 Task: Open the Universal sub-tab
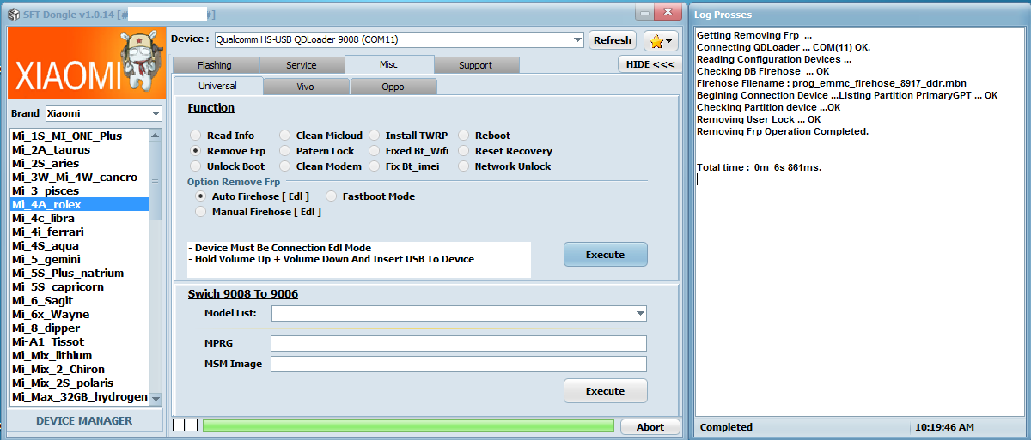[x=218, y=86]
